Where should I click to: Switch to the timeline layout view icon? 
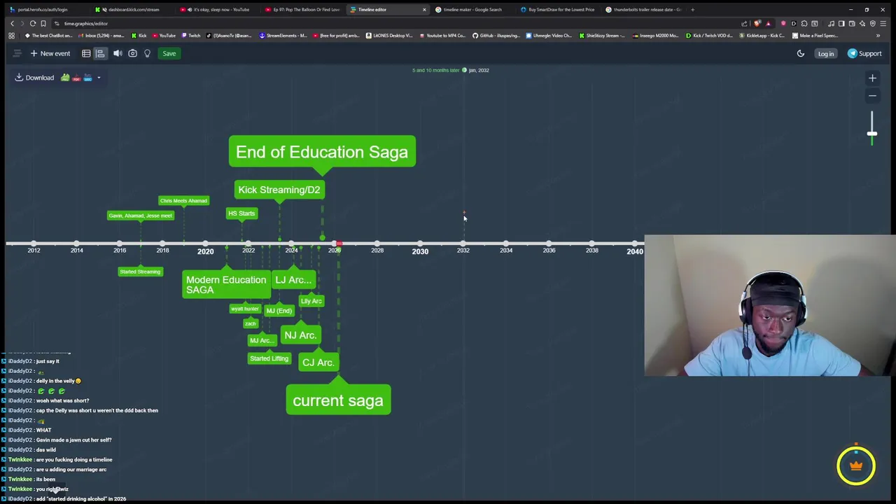coord(100,53)
